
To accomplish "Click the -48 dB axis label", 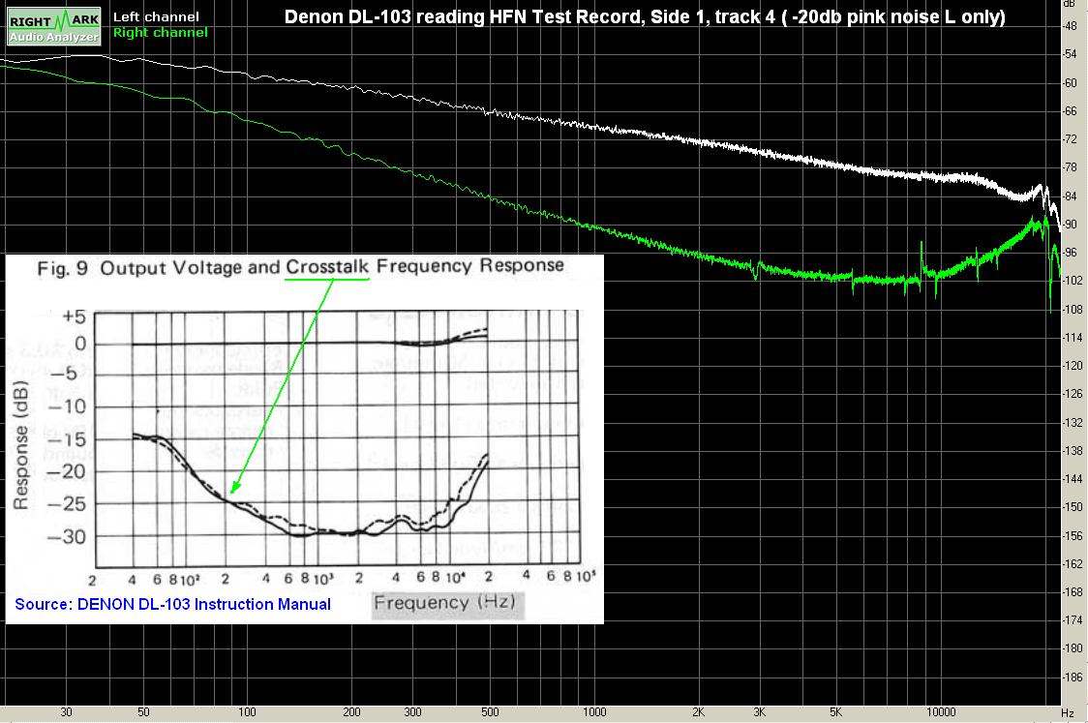I will tap(1070, 26).
